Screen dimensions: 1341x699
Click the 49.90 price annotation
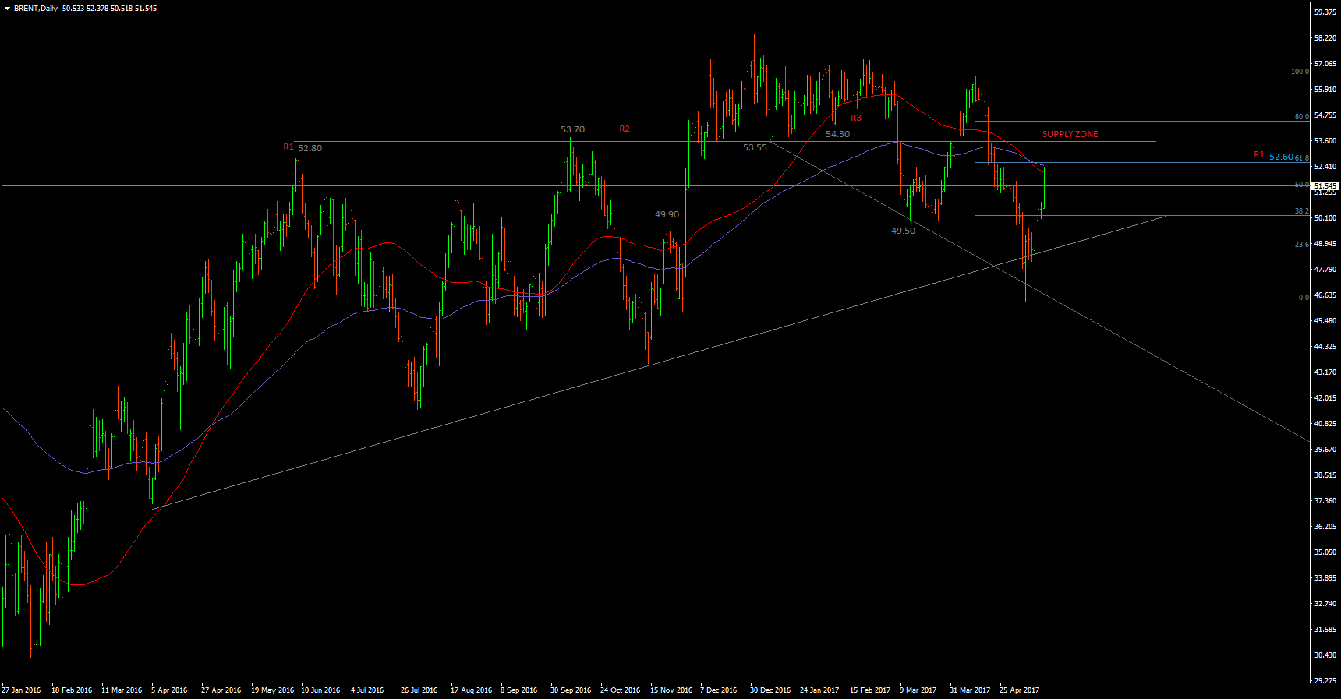(667, 214)
